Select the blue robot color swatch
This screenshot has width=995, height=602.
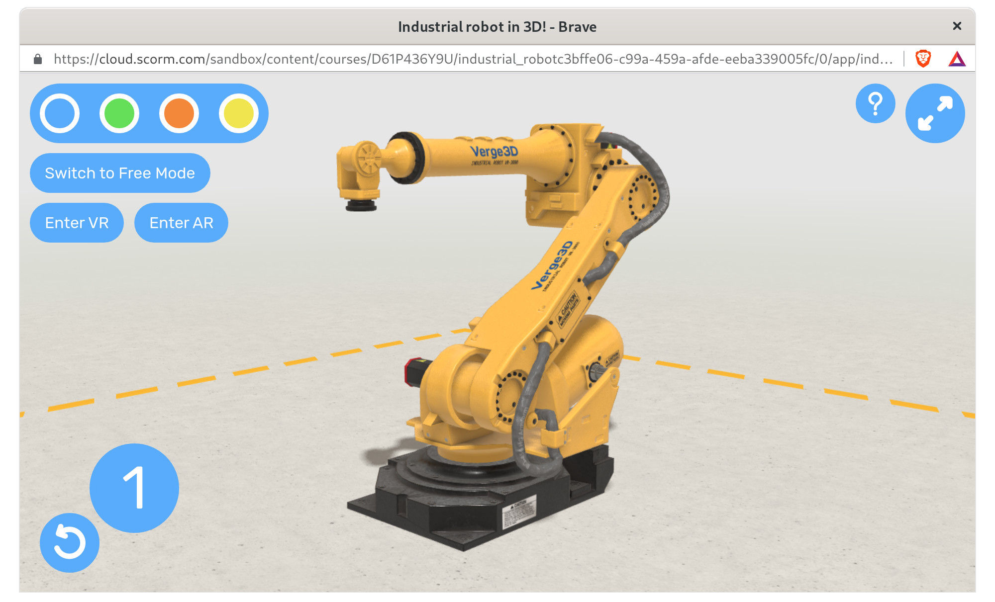coord(60,113)
